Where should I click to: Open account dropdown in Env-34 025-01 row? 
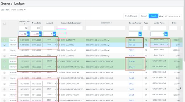click(55, 67)
